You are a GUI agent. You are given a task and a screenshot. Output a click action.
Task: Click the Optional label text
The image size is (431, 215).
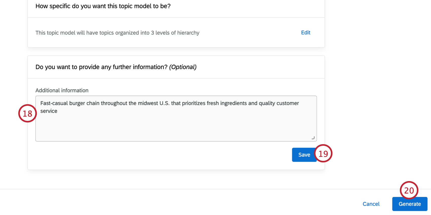183,67
